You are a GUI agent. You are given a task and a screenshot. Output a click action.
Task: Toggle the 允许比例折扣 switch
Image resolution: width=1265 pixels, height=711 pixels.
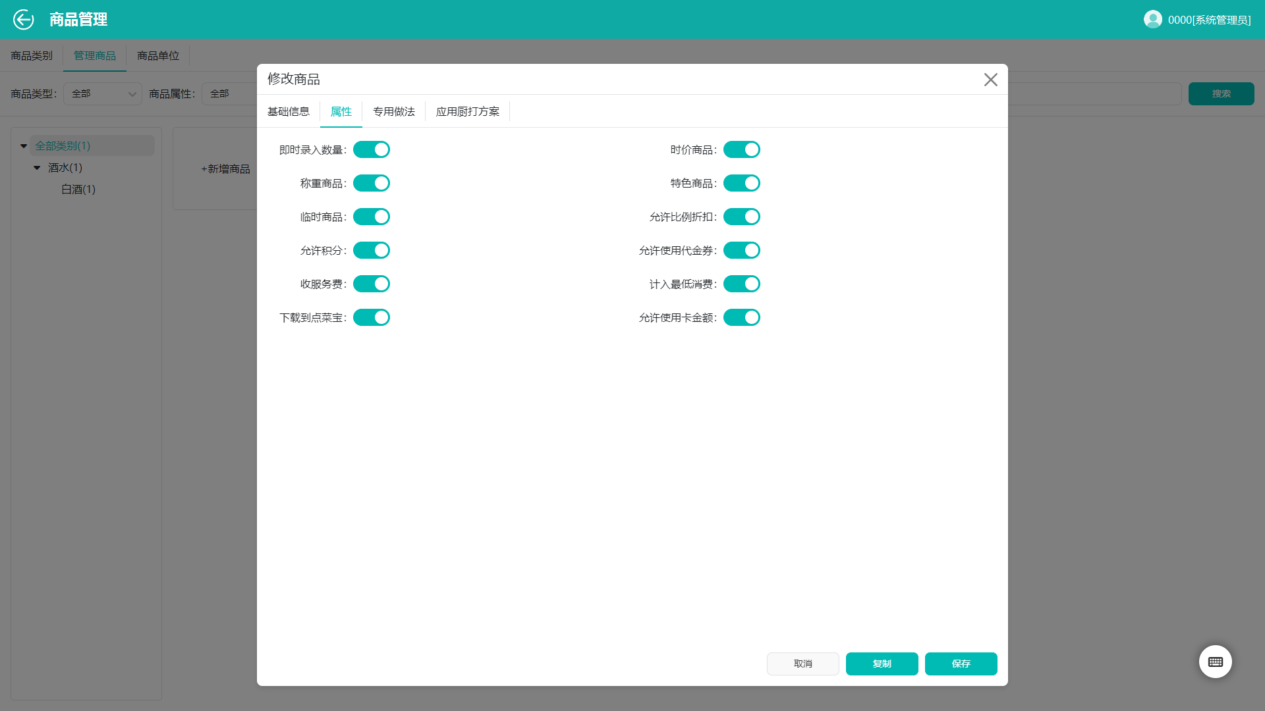click(x=742, y=217)
